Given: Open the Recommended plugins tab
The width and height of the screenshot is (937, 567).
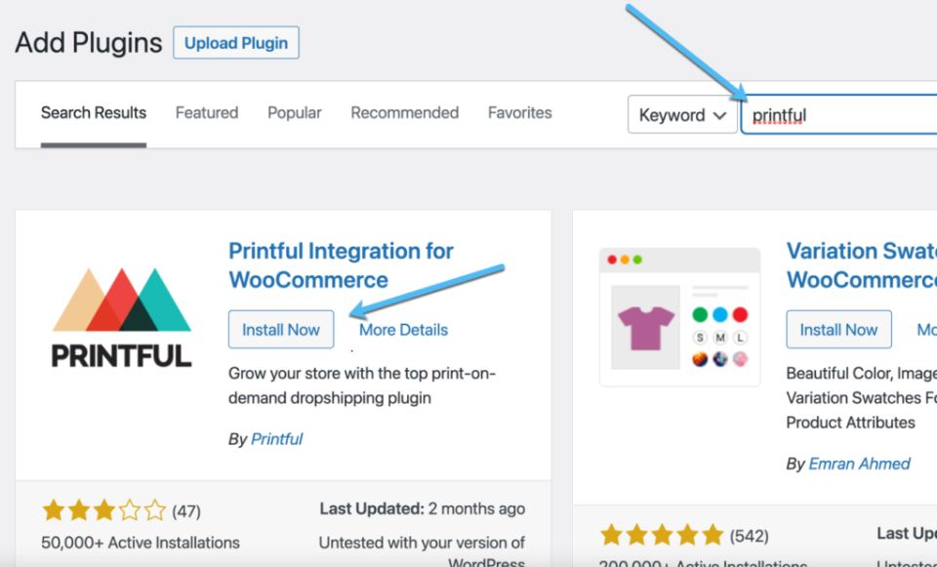Looking at the screenshot, I should [404, 113].
